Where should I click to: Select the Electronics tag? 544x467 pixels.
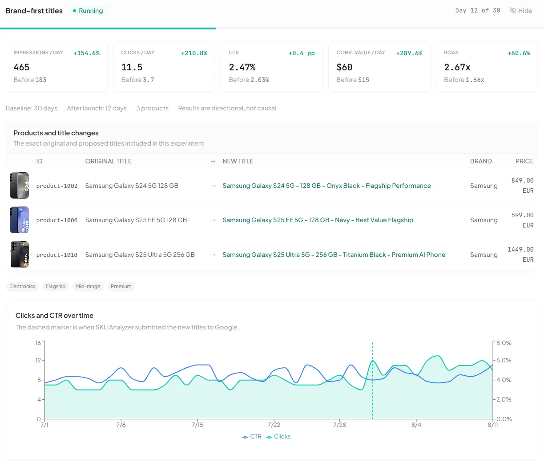tap(23, 286)
